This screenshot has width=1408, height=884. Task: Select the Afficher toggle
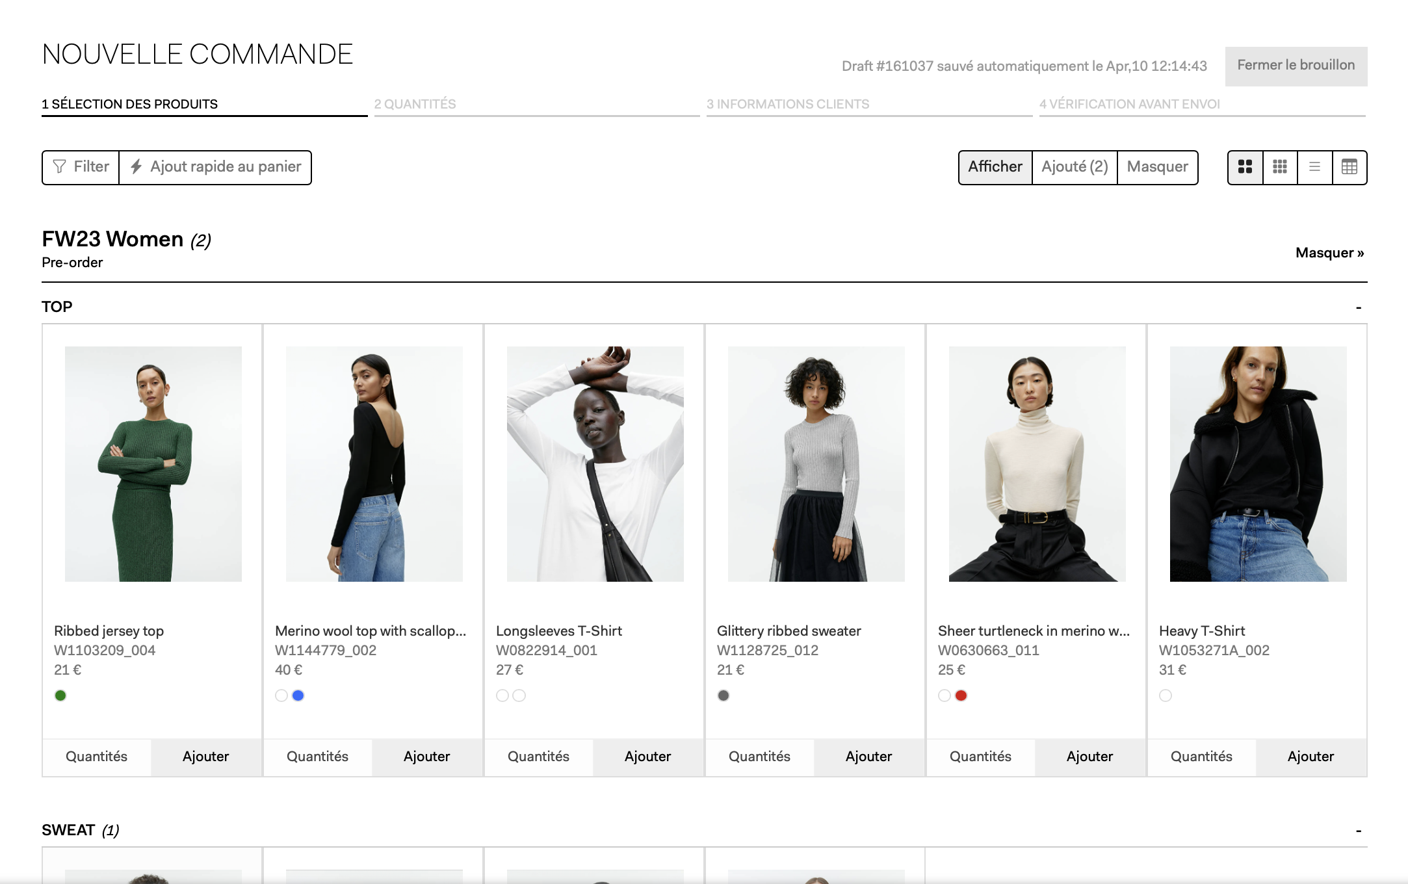[x=995, y=167]
